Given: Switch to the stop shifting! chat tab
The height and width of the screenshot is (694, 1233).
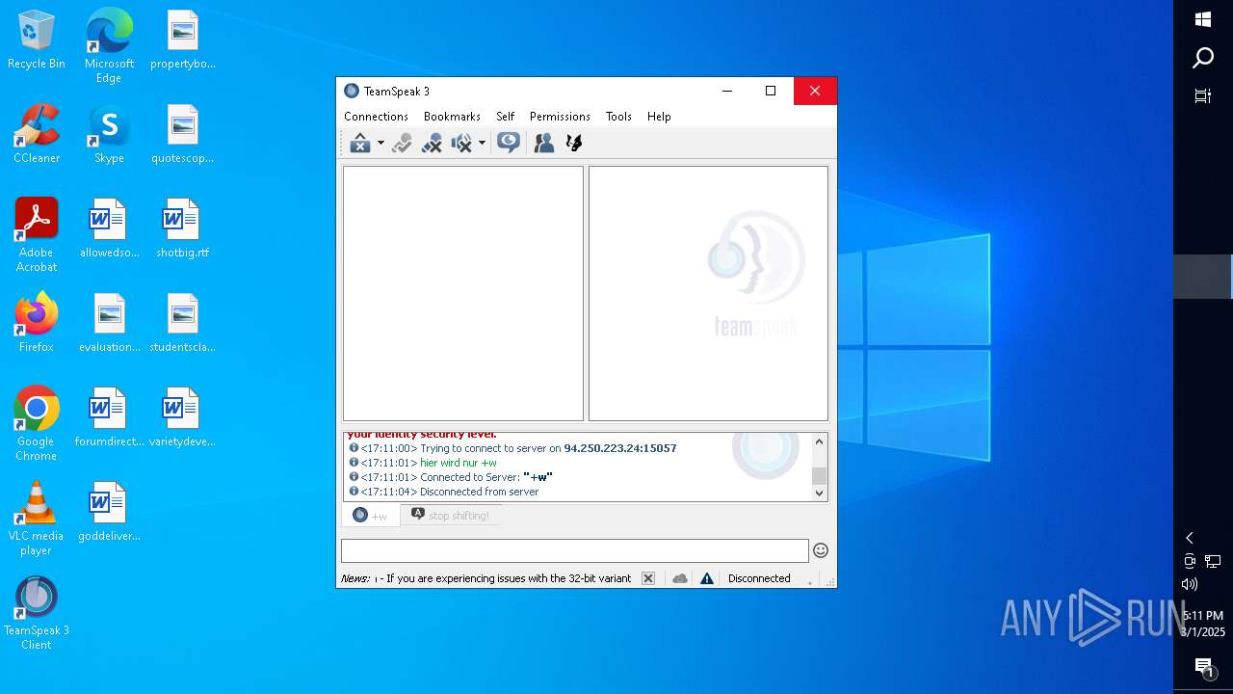Looking at the screenshot, I should point(450,516).
